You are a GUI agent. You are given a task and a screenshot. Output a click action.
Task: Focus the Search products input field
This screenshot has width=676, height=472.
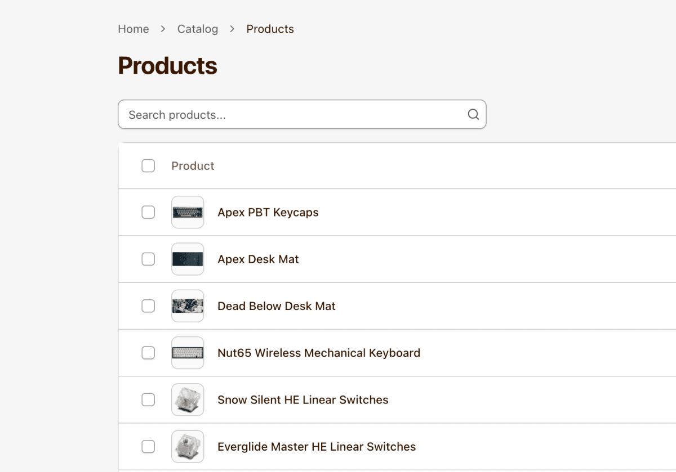pos(302,115)
